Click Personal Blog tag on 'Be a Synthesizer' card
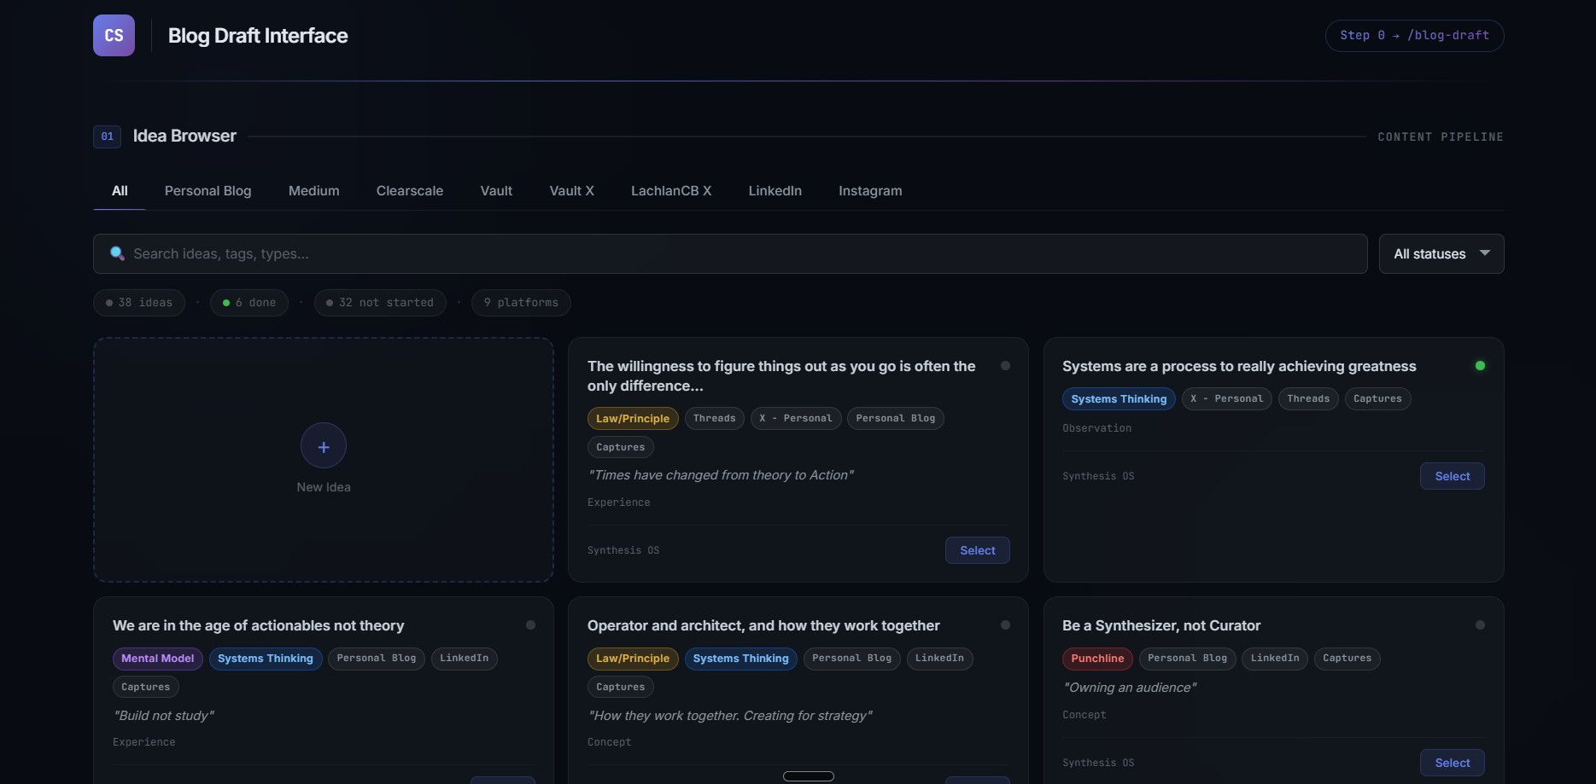Viewport: 1596px width, 784px height. pos(1188,659)
